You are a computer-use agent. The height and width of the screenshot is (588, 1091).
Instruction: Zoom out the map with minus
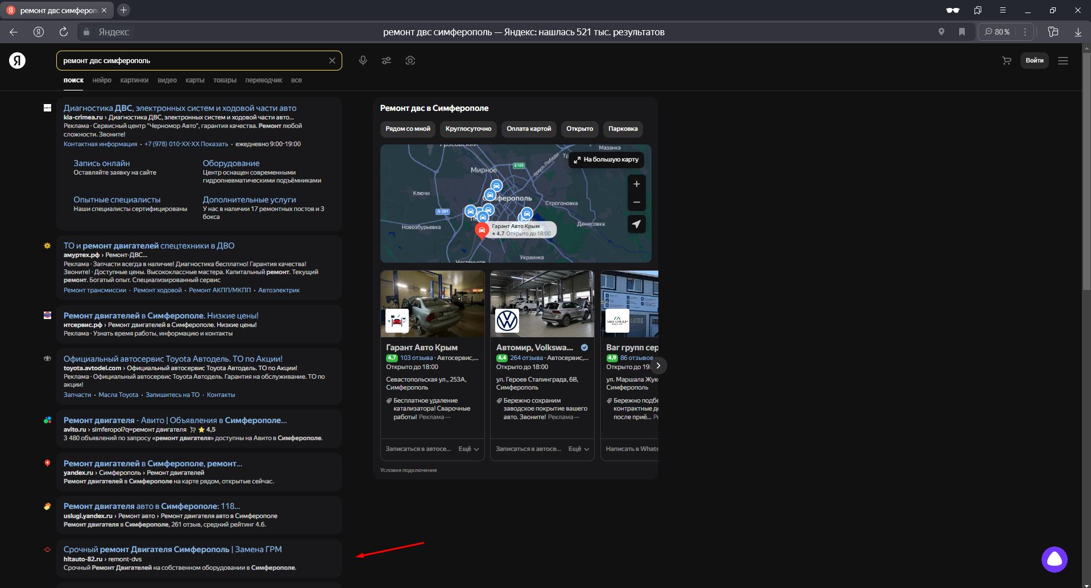tap(636, 202)
